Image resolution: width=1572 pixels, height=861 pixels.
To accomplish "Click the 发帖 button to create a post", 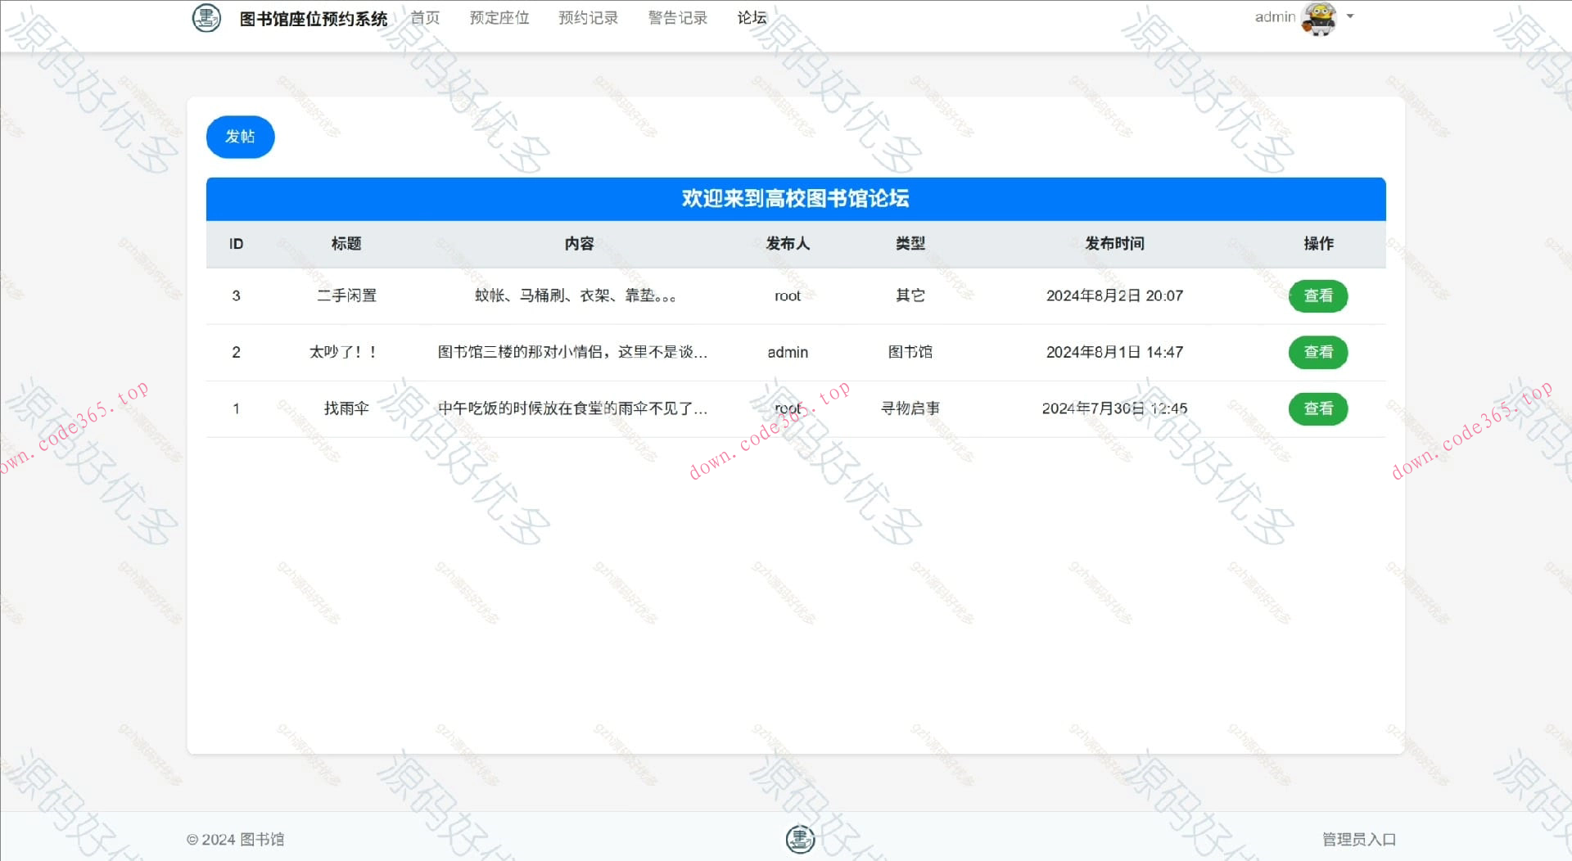I will point(240,137).
